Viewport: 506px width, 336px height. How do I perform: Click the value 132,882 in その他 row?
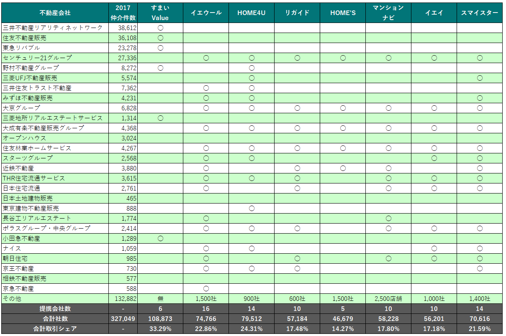[x=125, y=299]
